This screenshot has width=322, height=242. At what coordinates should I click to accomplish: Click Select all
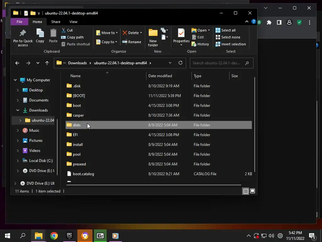[225, 30]
